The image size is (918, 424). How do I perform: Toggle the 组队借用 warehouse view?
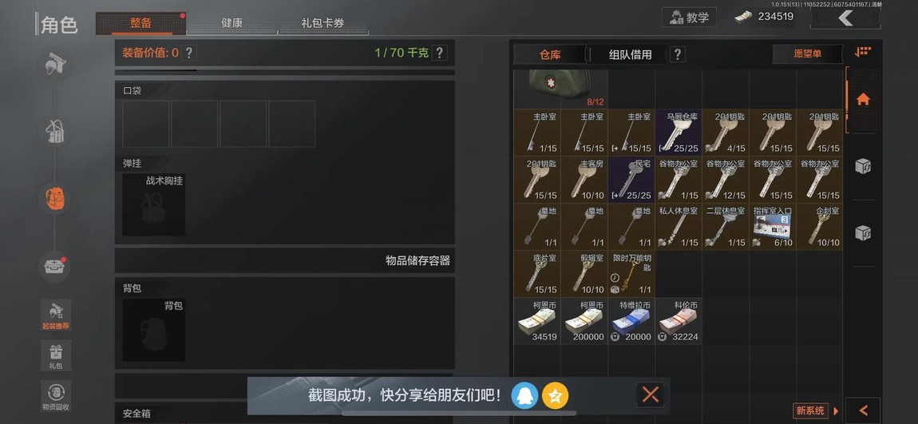tap(630, 54)
